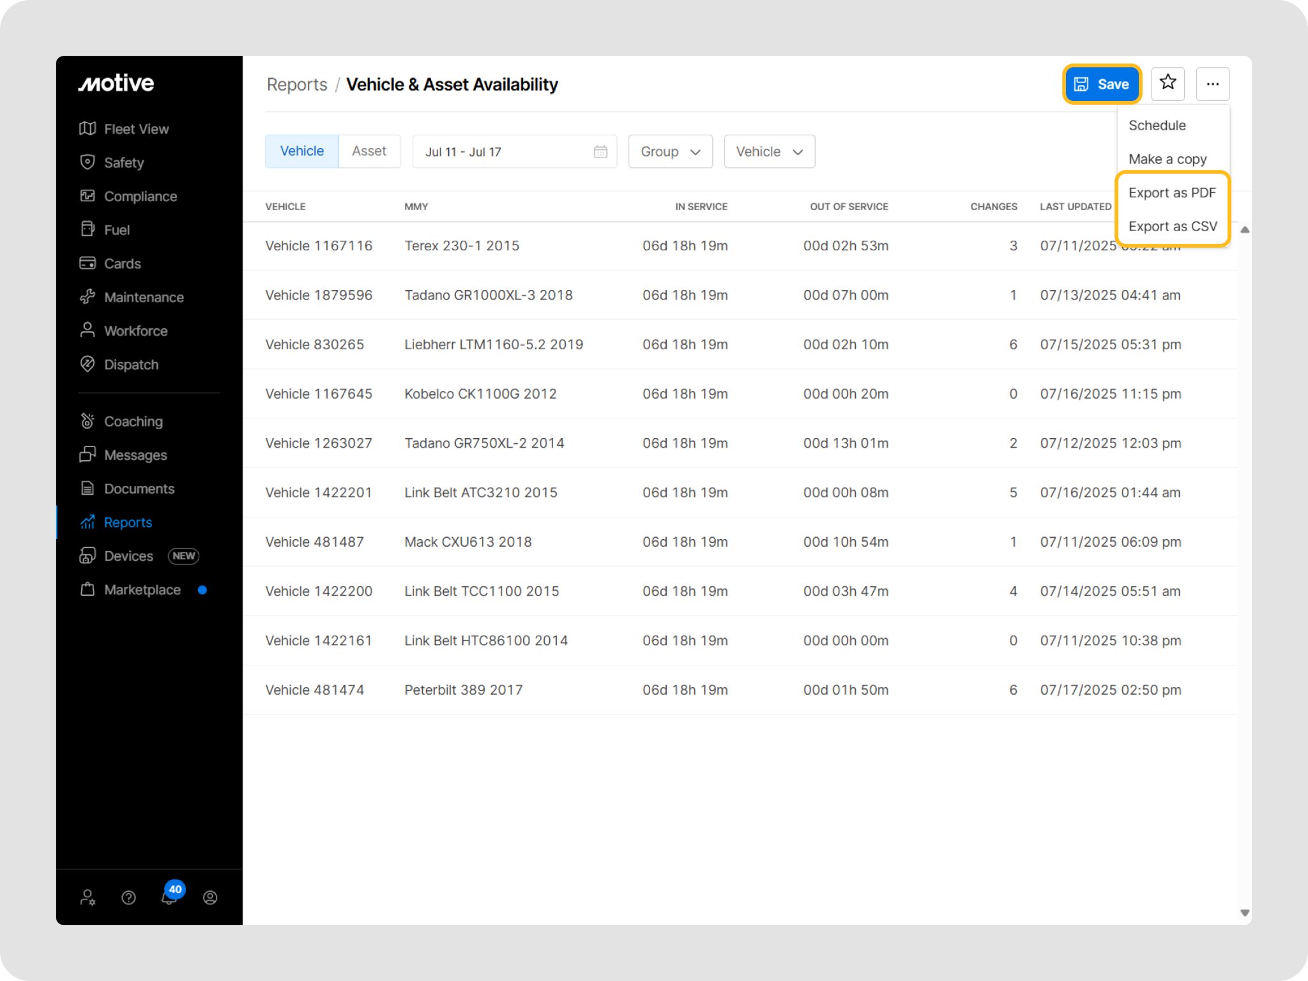Viewport: 1308px width, 981px height.
Task: Click the calendar icon in date range field
Action: [600, 151]
